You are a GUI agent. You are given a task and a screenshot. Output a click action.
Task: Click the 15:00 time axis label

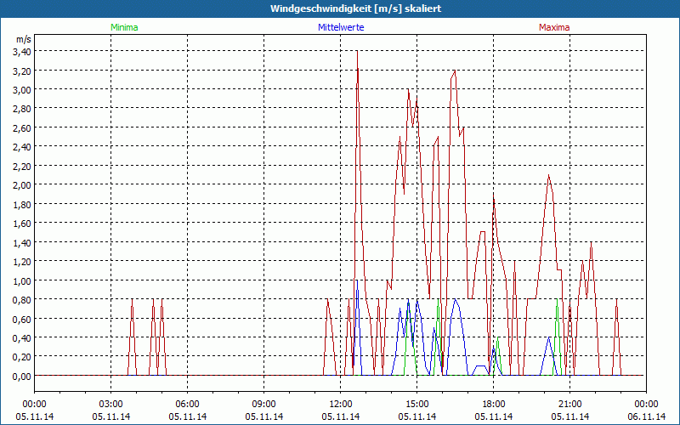pyautogui.click(x=417, y=405)
